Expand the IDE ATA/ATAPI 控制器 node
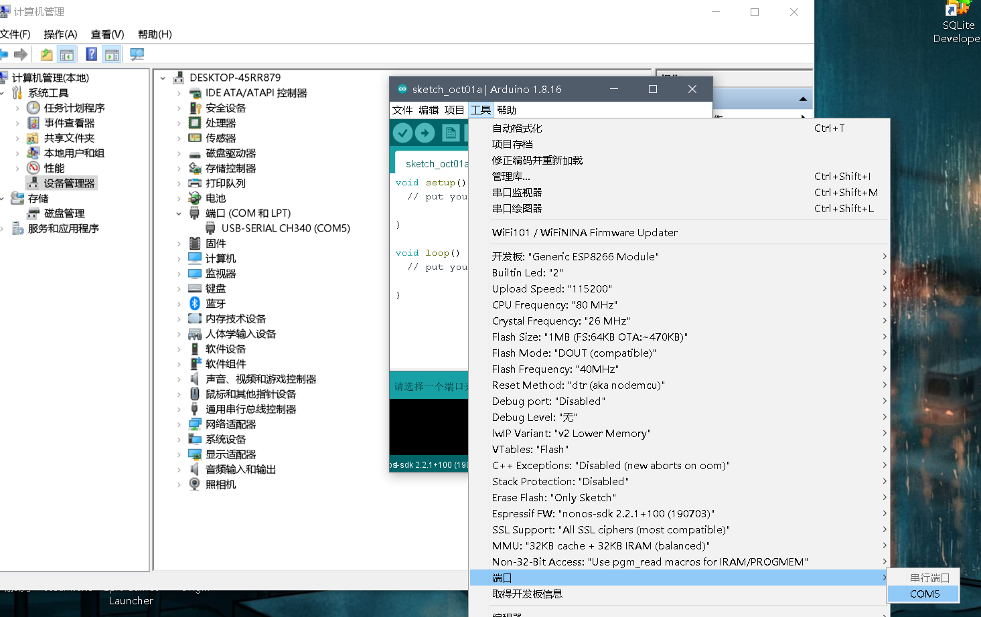This screenshot has height=617, width=981. coord(179,93)
